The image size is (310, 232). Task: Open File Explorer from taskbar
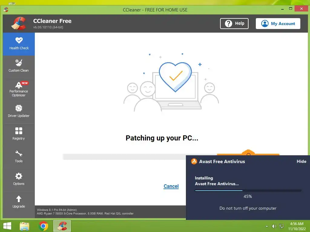25,226
